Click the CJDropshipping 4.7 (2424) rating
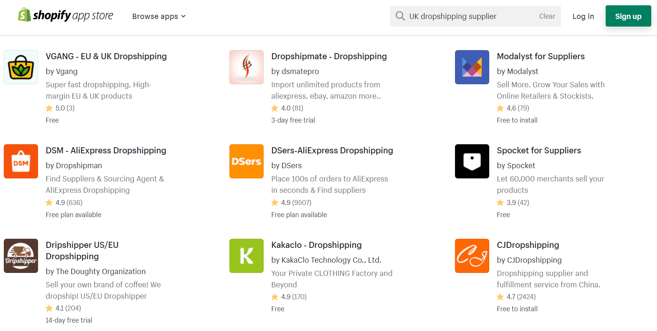Image resolution: width=657 pixels, height=331 pixels. (516, 297)
